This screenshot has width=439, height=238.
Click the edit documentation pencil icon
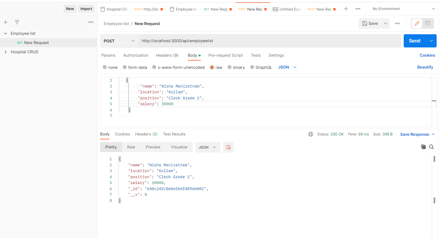pos(417,23)
